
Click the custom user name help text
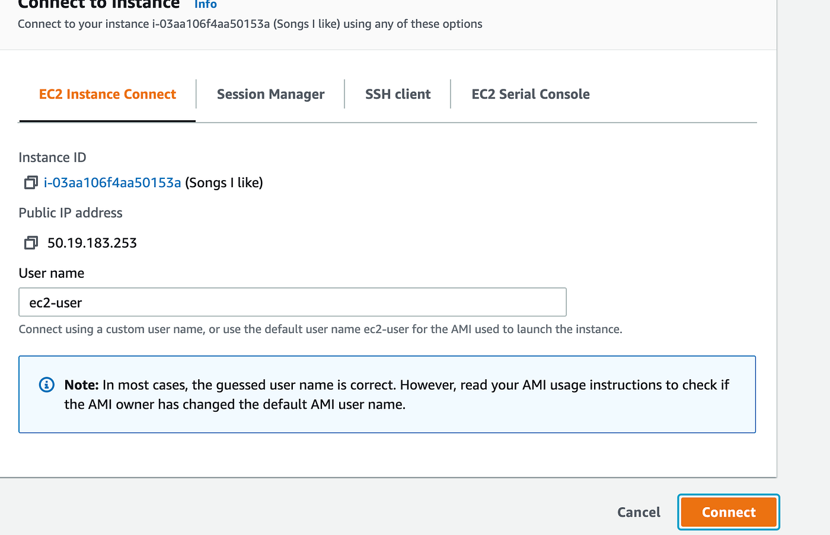pos(320,329)
